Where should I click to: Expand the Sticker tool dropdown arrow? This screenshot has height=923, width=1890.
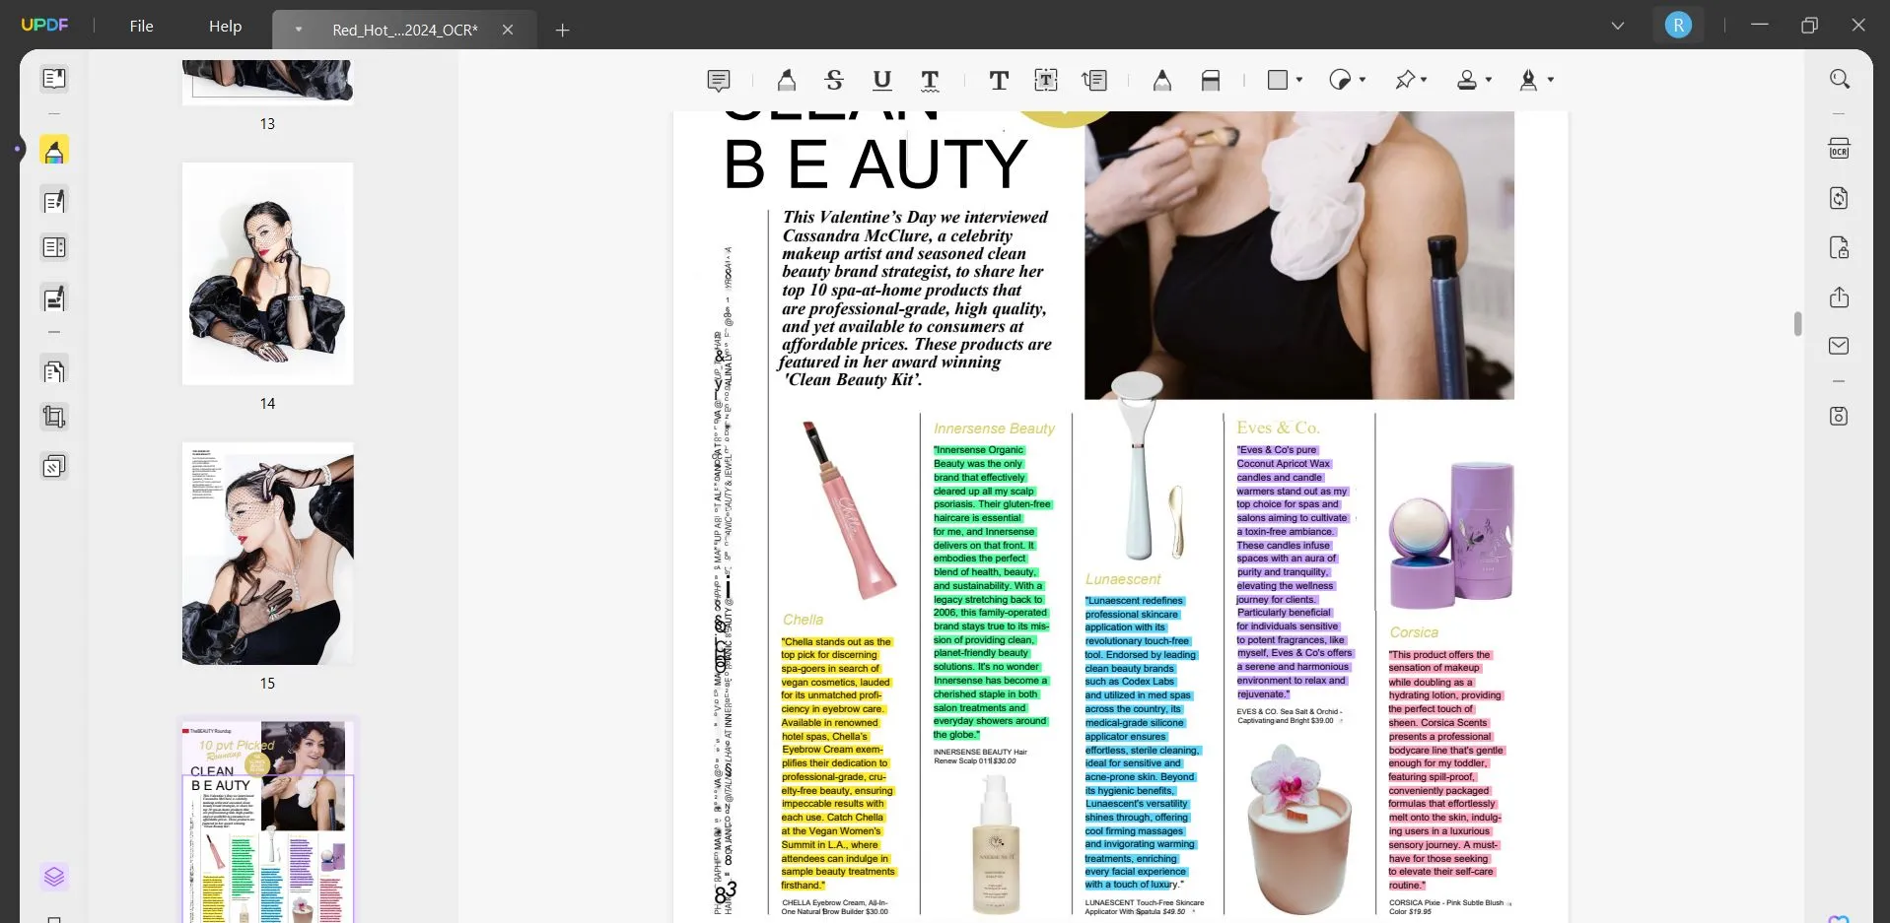coord(1363,80)
